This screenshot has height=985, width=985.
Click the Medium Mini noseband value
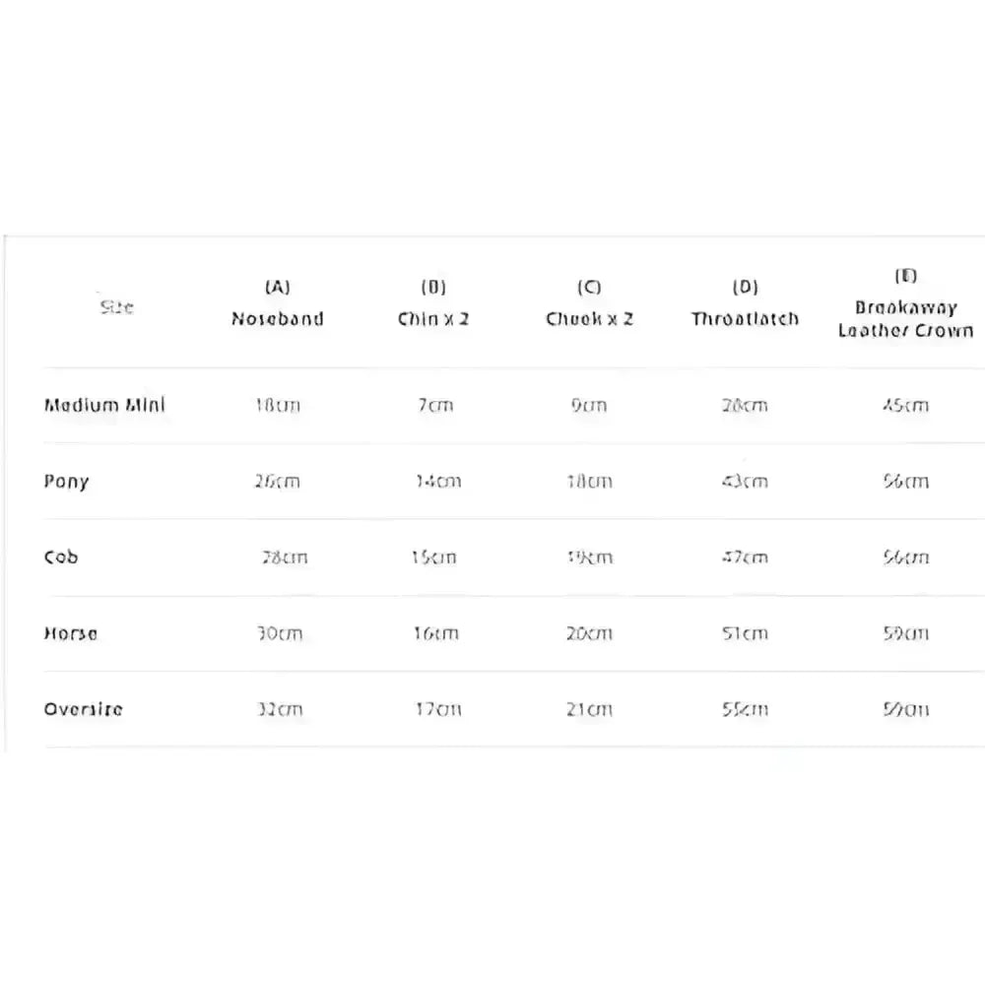[x=277, y=405]
